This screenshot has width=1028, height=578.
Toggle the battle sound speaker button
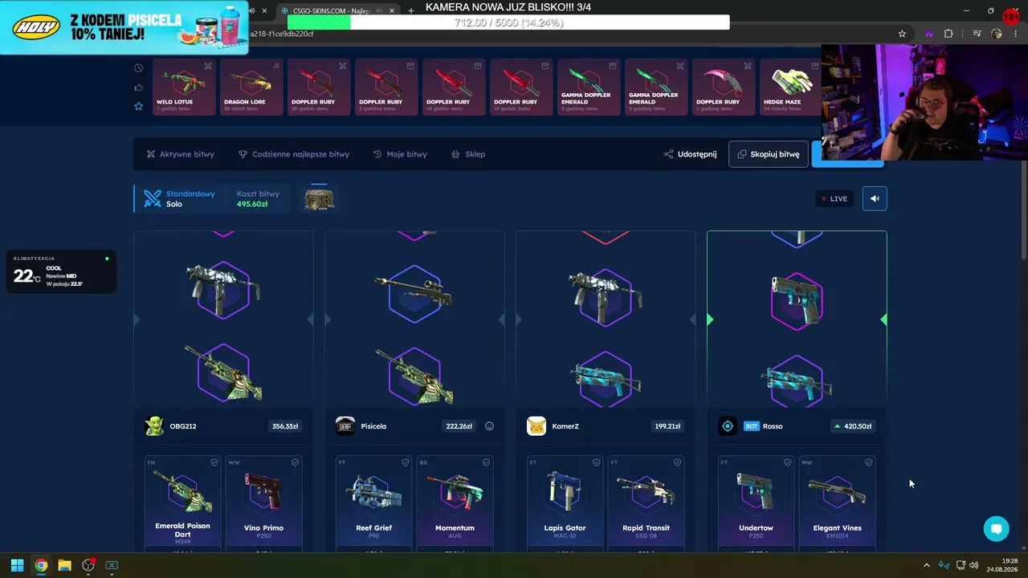(x=875, y=198)
